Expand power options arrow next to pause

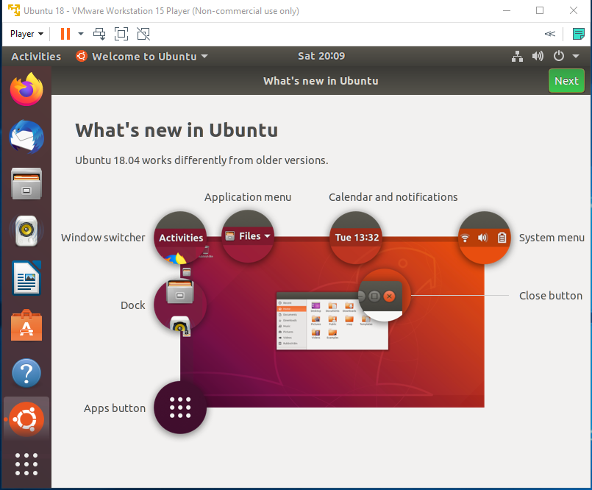tap(81, 34)
